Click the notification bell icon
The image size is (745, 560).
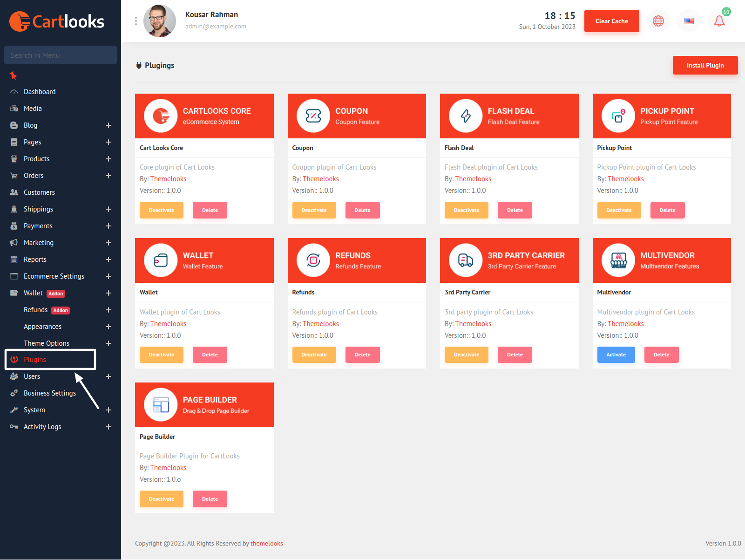tap(719, 21)
